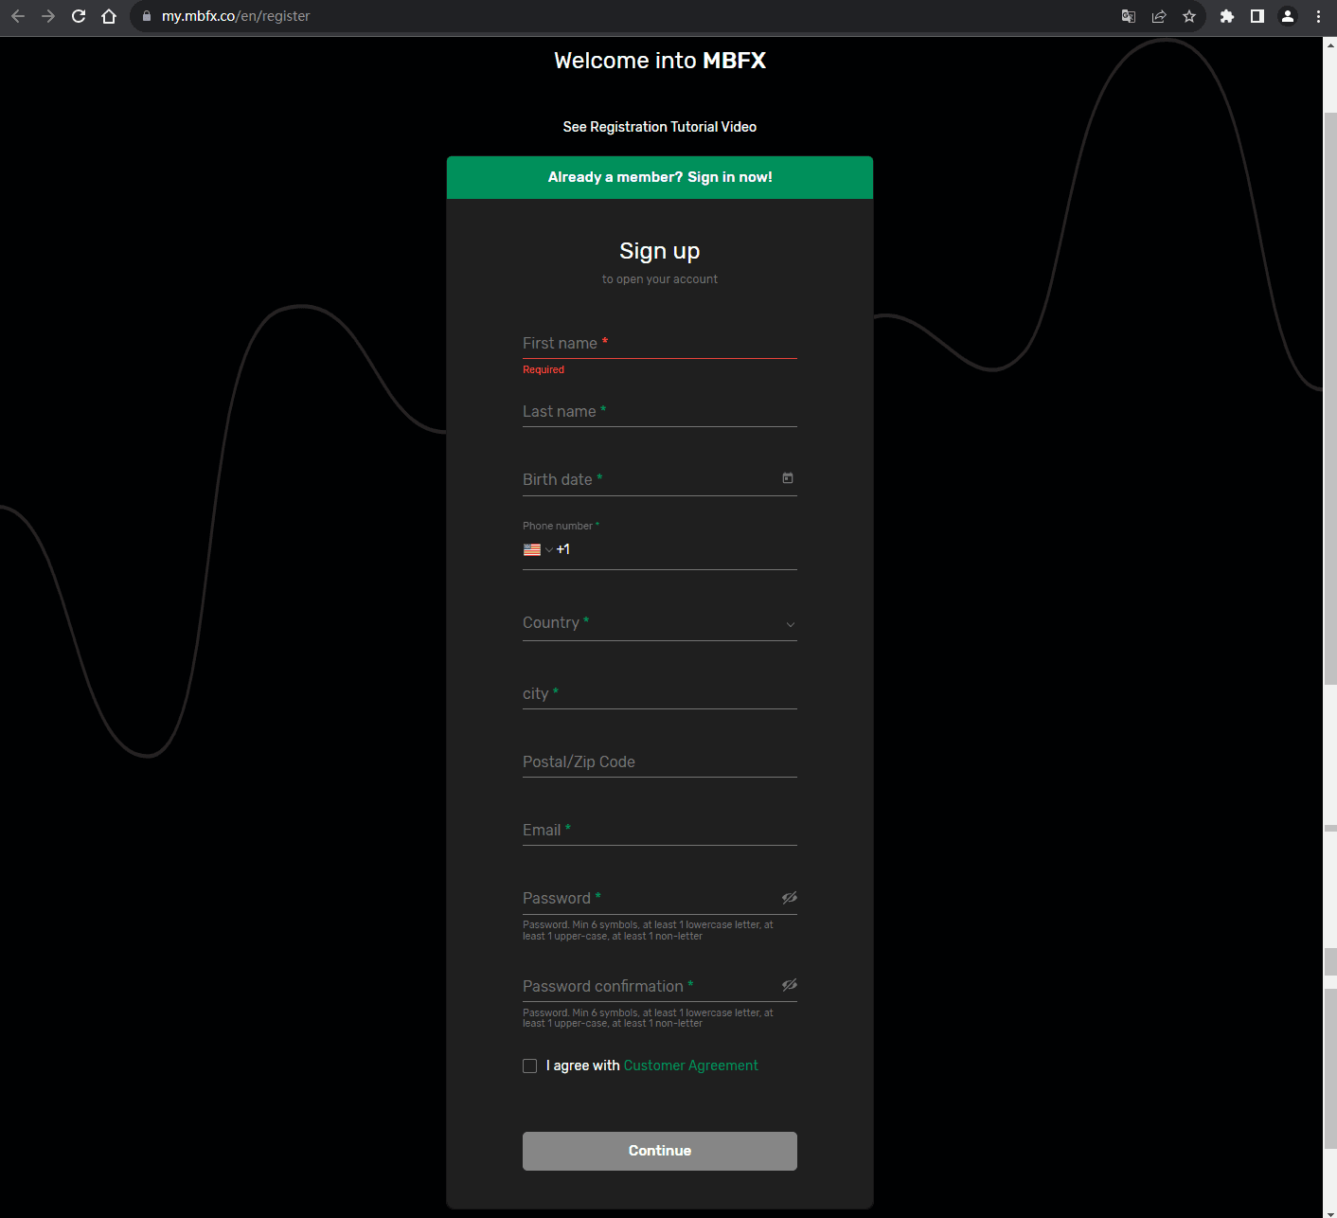Open the browser profile avatar icon
The height and width of the screenshot is (1218, 1337).
pyautogui.click(x=1288, y=16)
